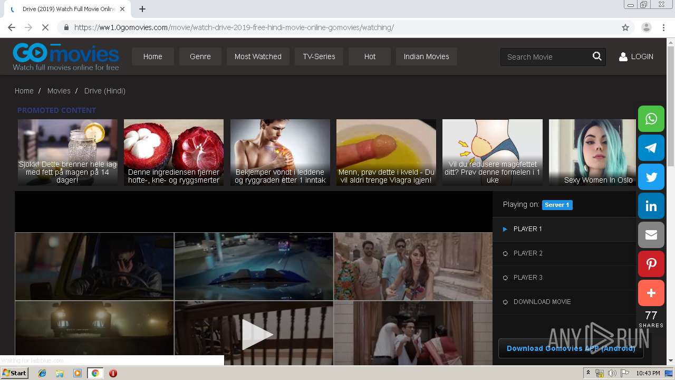Screen dimensions: 675x380
Task: Open more share options plus icon
Action: (x=651, y=293)
